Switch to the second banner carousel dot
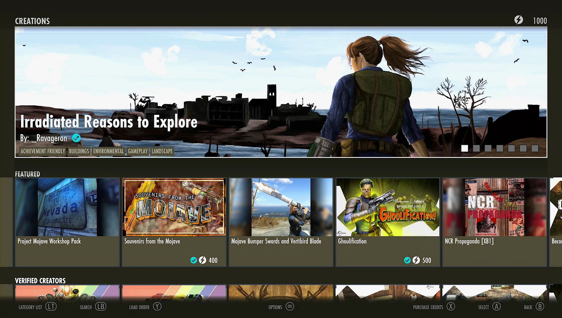The width and height of the screenshot is (562, 318). coord(476,148)
